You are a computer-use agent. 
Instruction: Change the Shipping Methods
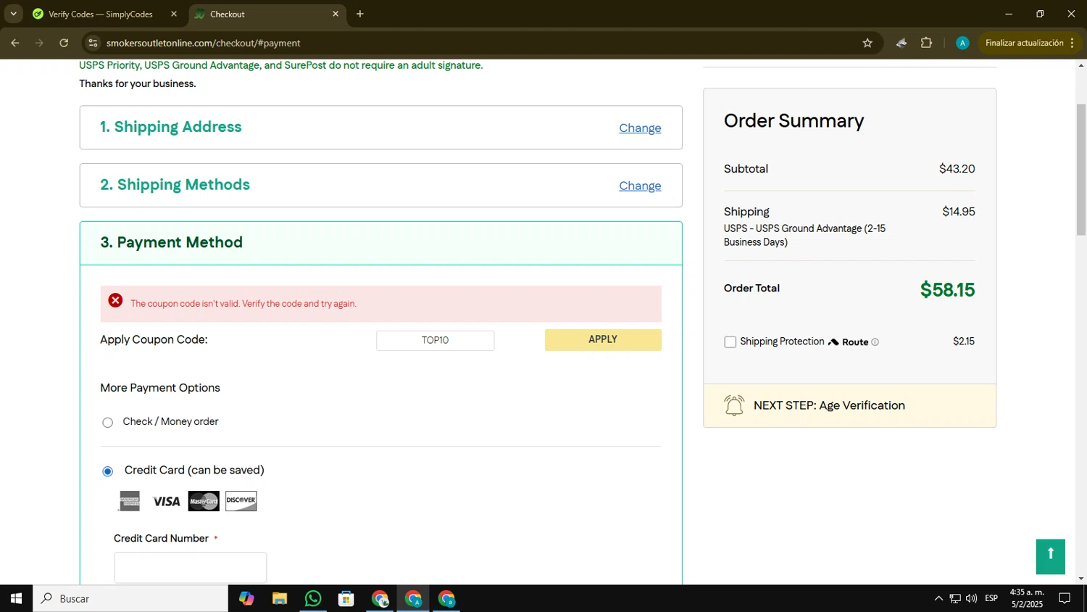point(640,186)
